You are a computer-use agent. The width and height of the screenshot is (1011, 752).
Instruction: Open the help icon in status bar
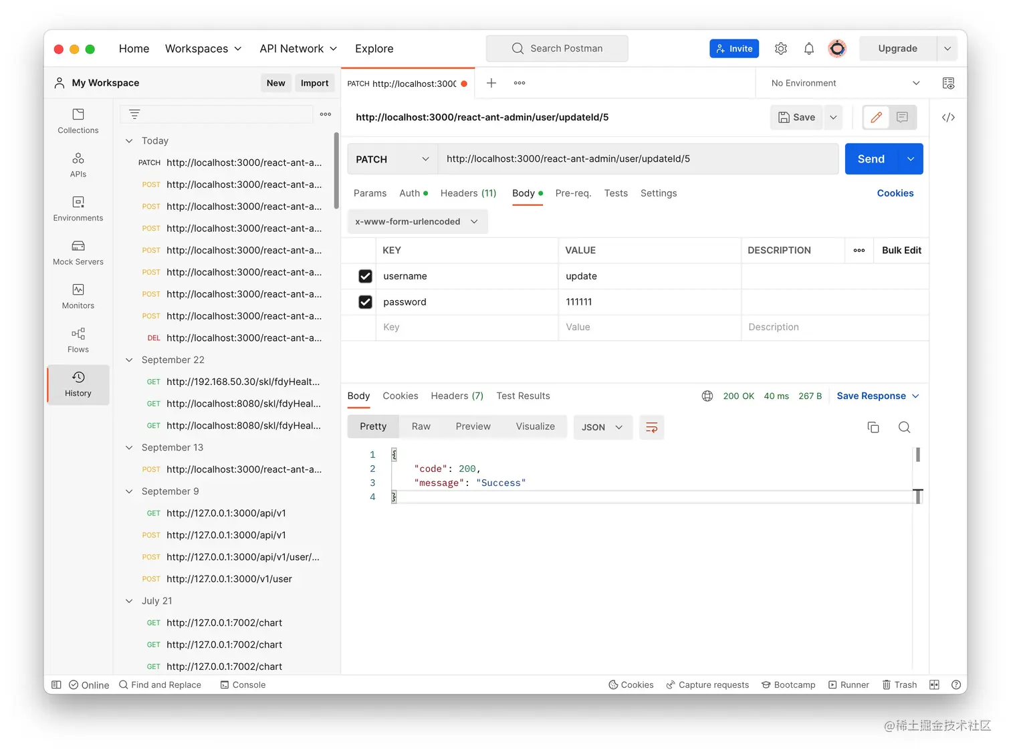[x=956, y=684]
